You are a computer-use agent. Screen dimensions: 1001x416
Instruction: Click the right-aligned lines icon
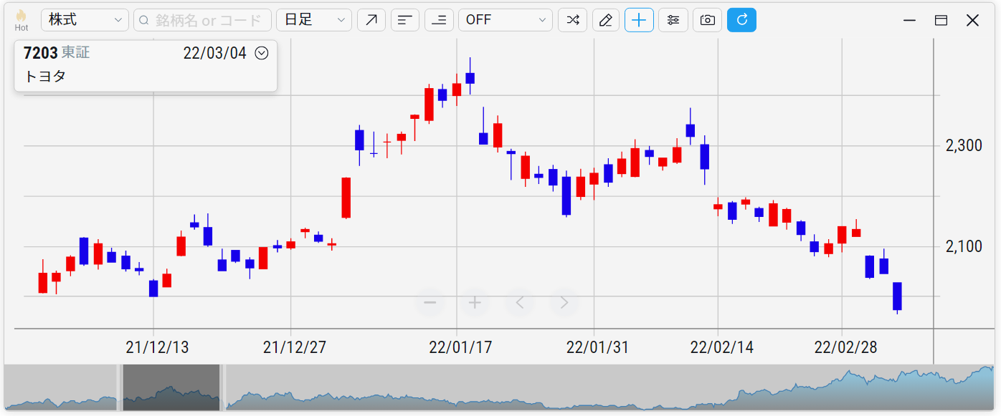439,20
